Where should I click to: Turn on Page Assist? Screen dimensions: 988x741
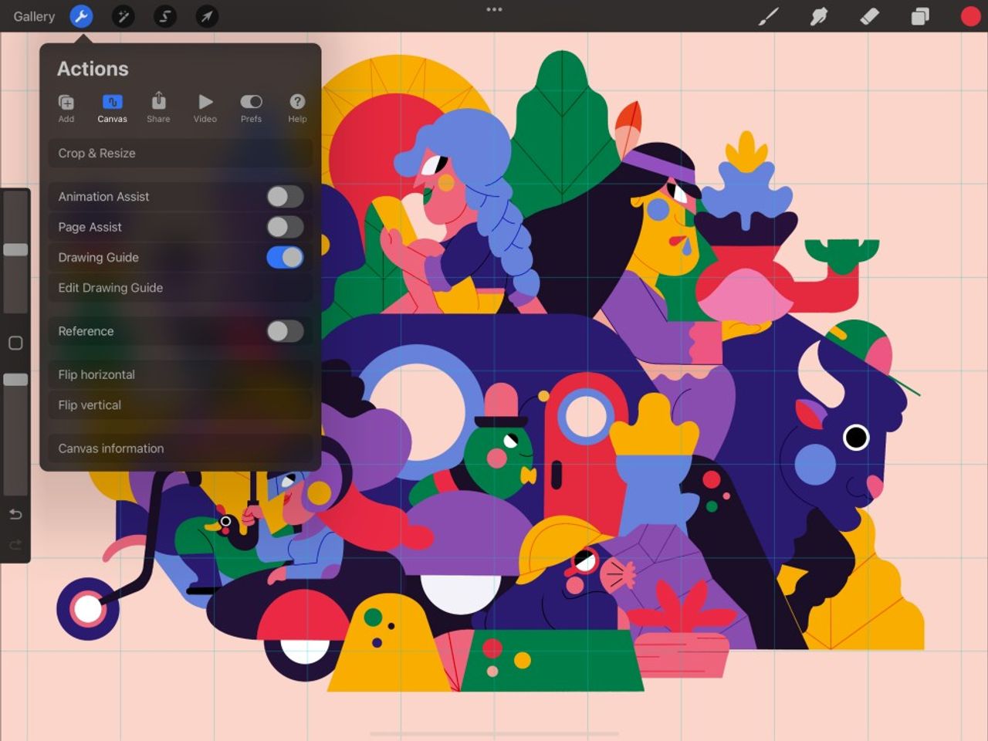click(x=285, y=227)
